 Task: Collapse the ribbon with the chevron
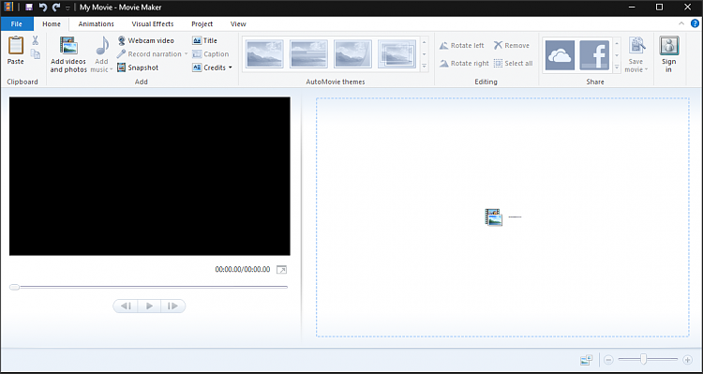681,23
